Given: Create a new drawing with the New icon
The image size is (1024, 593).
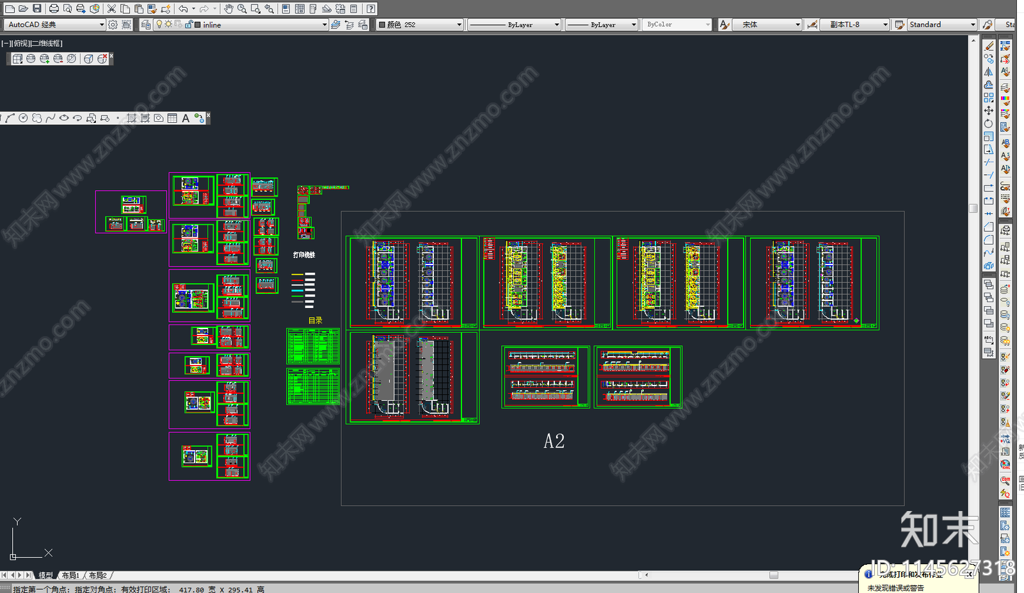Looking at the screenshot, I should pos(10,9).
